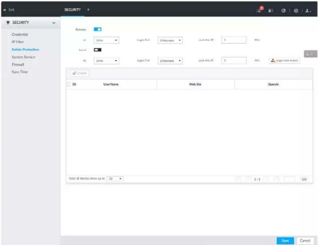This screenshot has height=245, width=318.
Task: Open the task list with red badge
Action: tap(260, 10)
